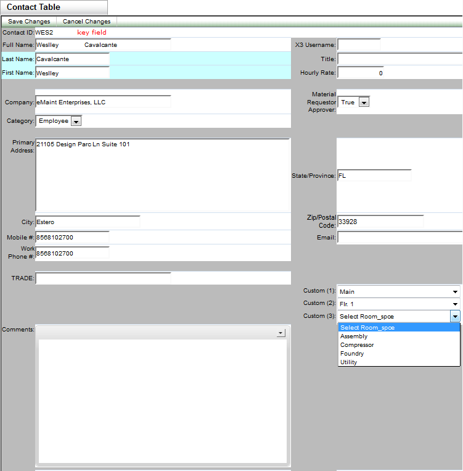Click the City input field
This screenshot has height=471, width=463.
(88, 222)
